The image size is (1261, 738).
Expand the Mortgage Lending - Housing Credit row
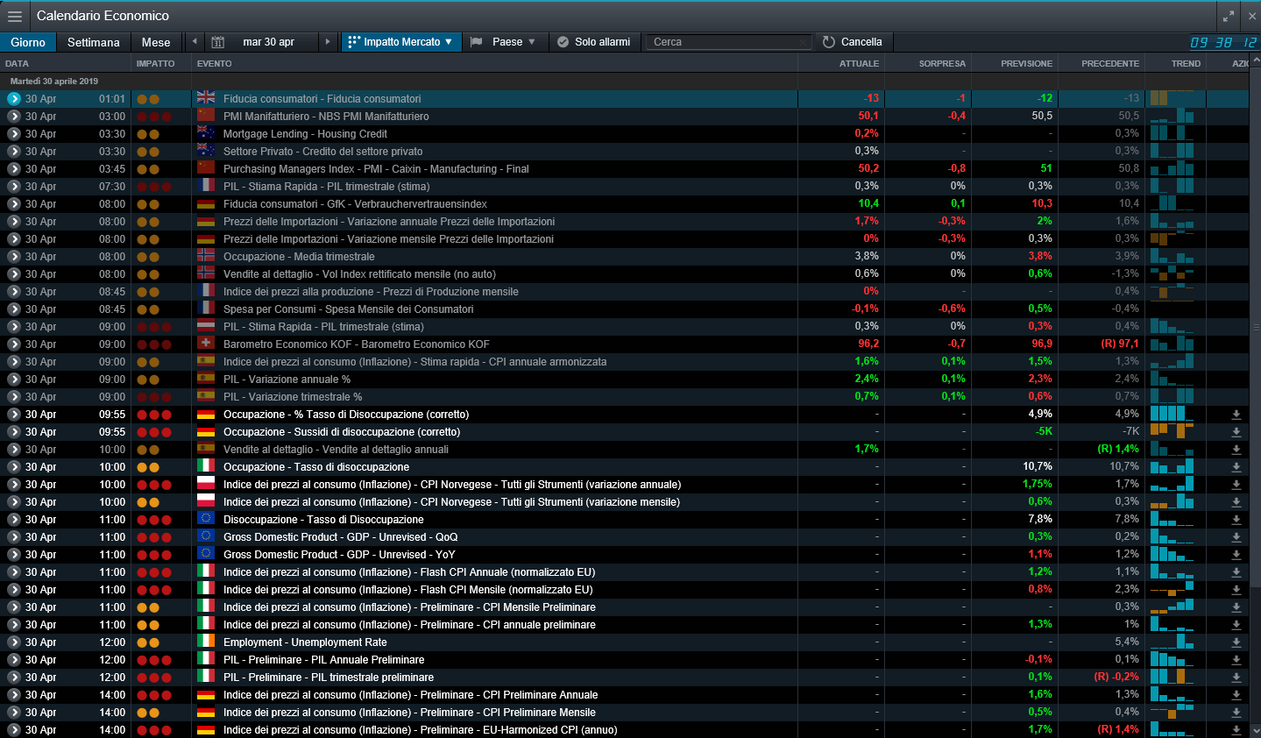(x=14, y=134)
